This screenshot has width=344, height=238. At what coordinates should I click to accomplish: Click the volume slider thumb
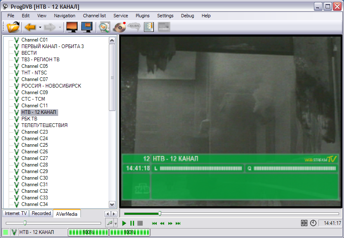(x=25, y=223)
